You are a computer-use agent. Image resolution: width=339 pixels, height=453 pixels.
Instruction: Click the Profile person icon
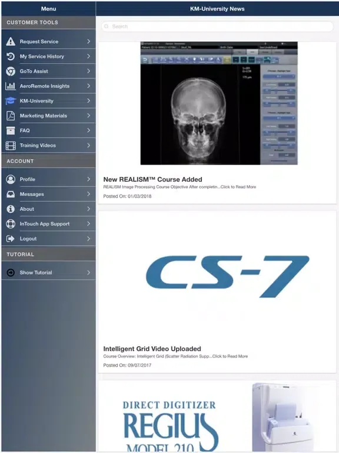pos(11,179)
